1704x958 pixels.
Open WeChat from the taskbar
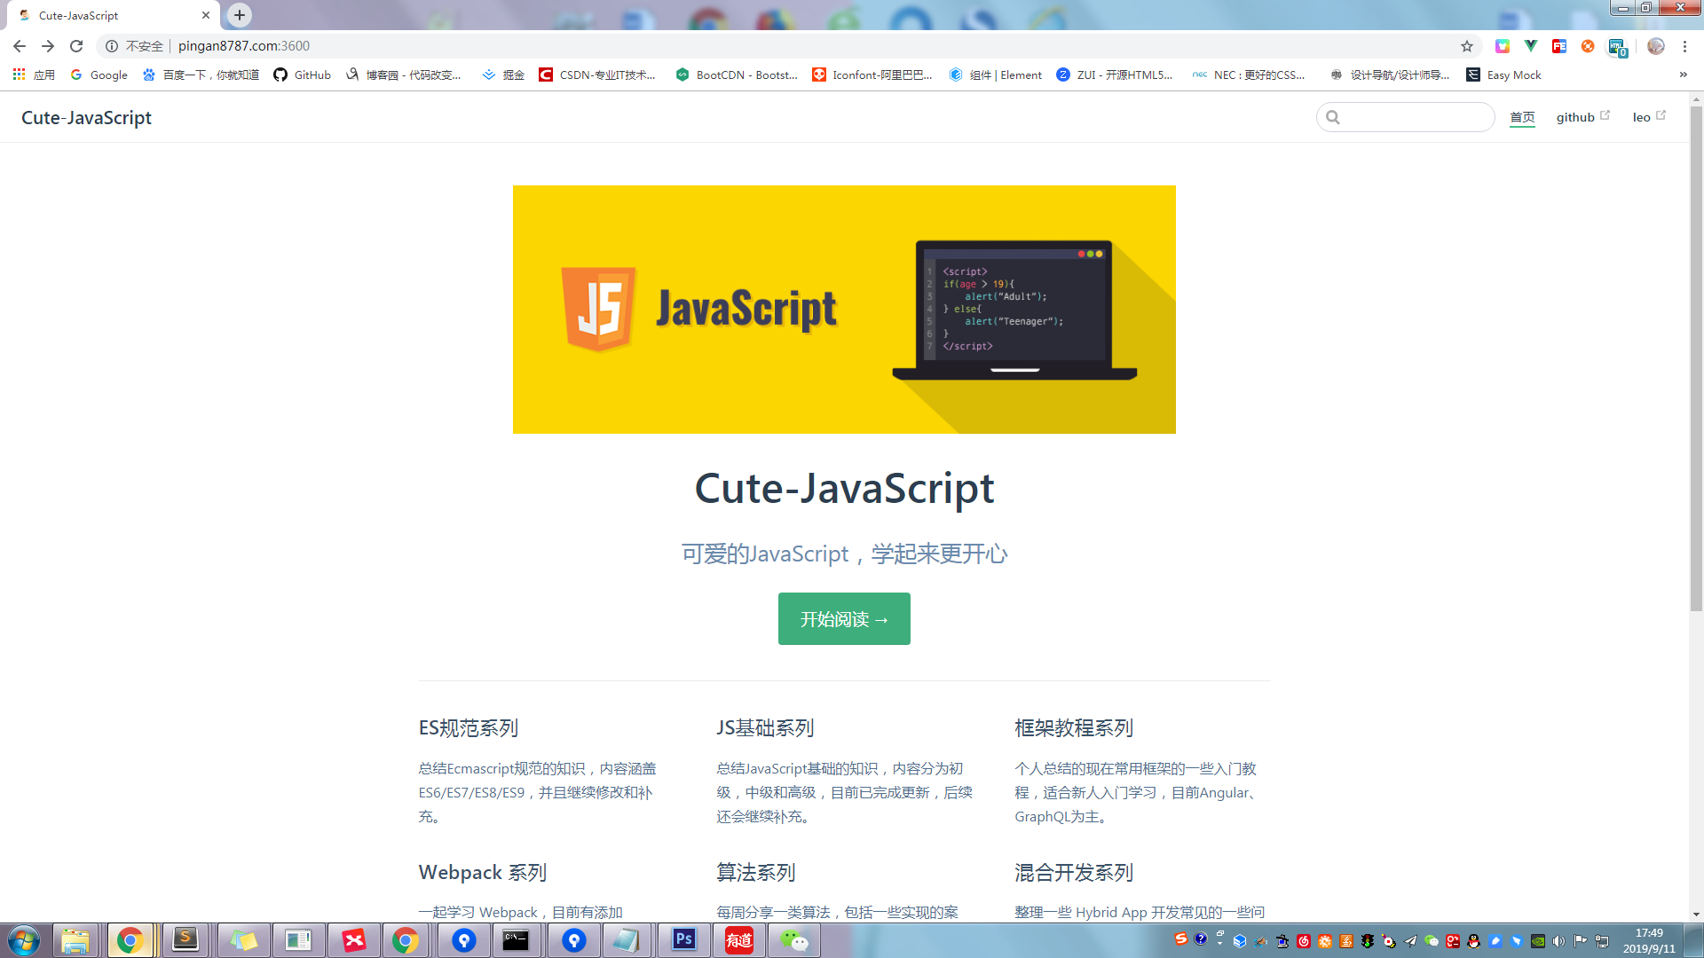[x=793, y=939]
